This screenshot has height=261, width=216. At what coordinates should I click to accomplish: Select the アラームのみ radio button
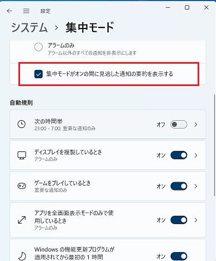pos(39,47)
